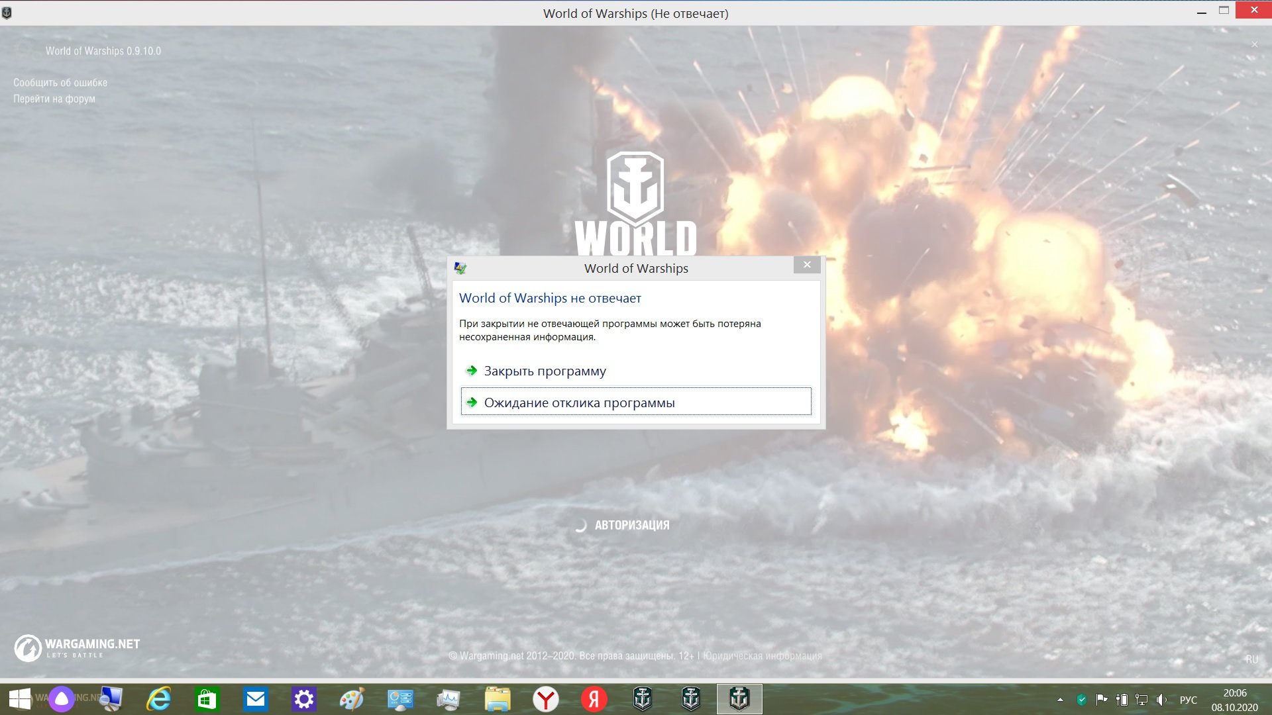Open the clock showing 20:06
The image size is (1272, 715).
pos(1235,700)
